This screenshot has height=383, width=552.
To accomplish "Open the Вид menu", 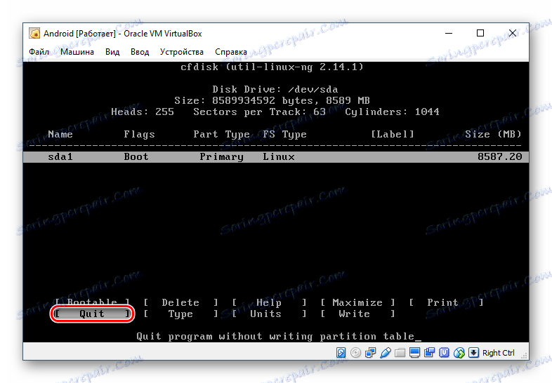I will click(112, 52).
